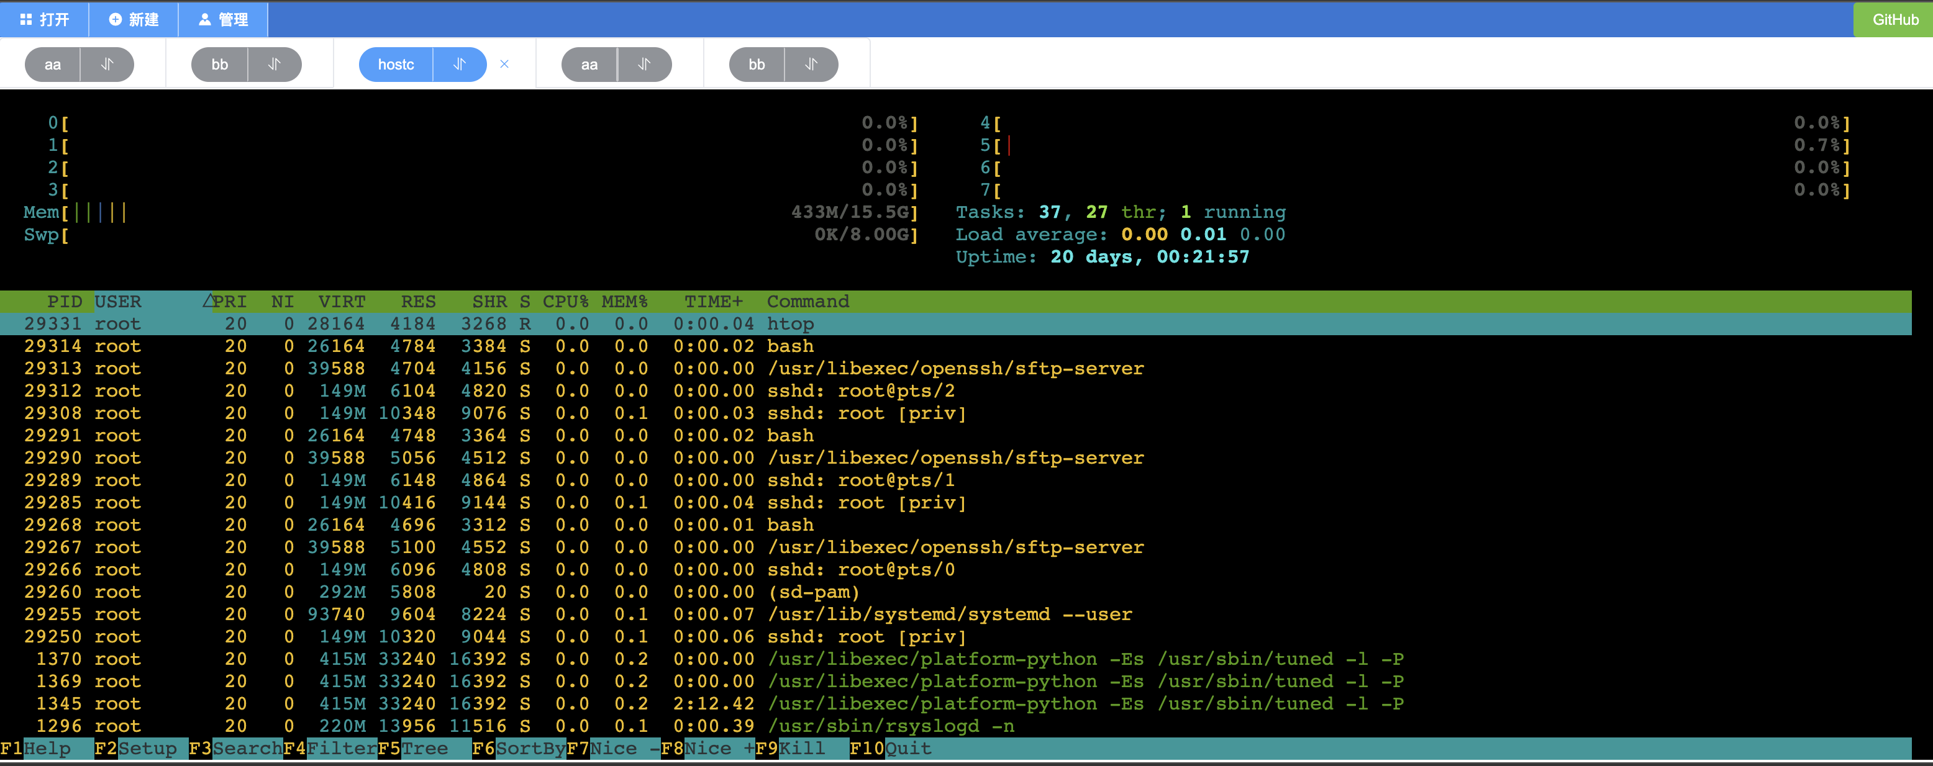Close the hostc session with the X icon
Screen dimensions: 1933x766
504,65
